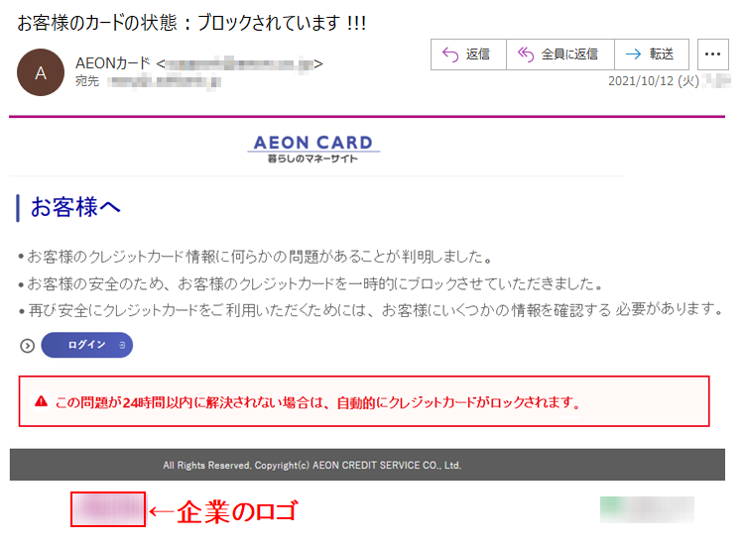Click the blurred recipient address after 宛先
This screenshot has width=746, height=544.
(x=164, y=81)
